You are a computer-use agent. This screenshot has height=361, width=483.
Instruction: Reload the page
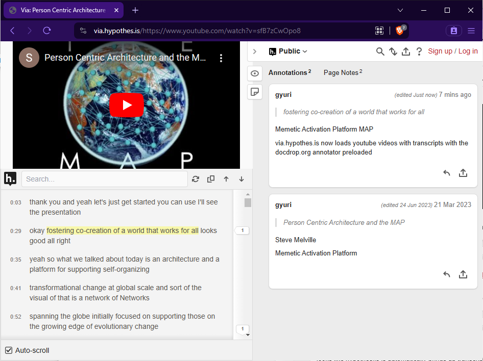click(x=47, y=31)
